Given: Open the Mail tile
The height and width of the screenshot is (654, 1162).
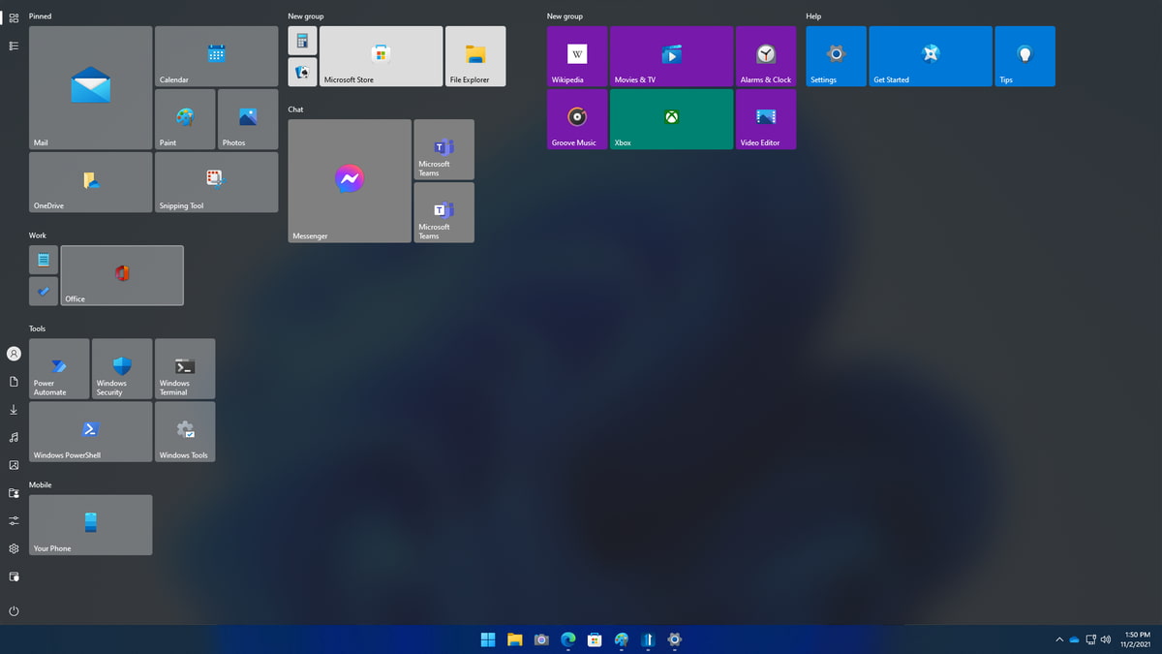Looking at the screenshot, I should pyautogui.click(x=90, y=87).
